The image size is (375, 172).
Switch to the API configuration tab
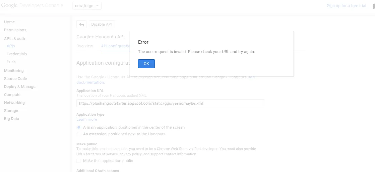click(x=116, y=46)
